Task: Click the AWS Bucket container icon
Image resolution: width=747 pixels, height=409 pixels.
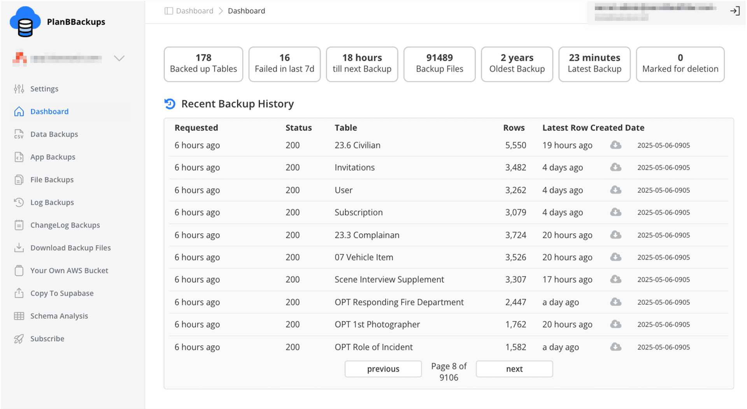Action: point(19,271)
